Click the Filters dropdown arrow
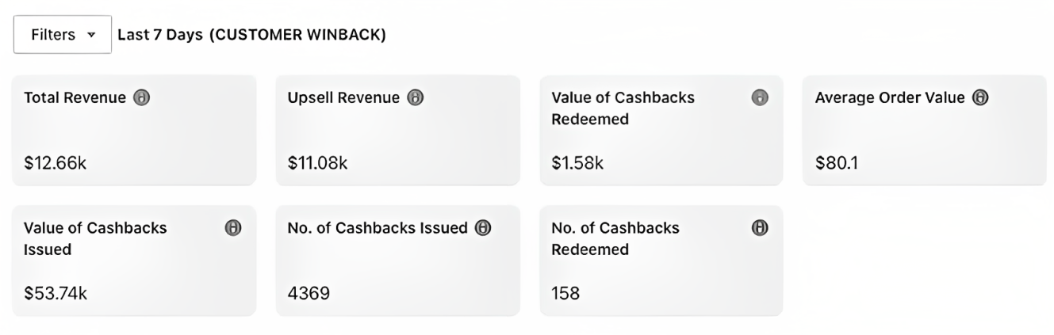1054x335 pixels. point(90,36)
